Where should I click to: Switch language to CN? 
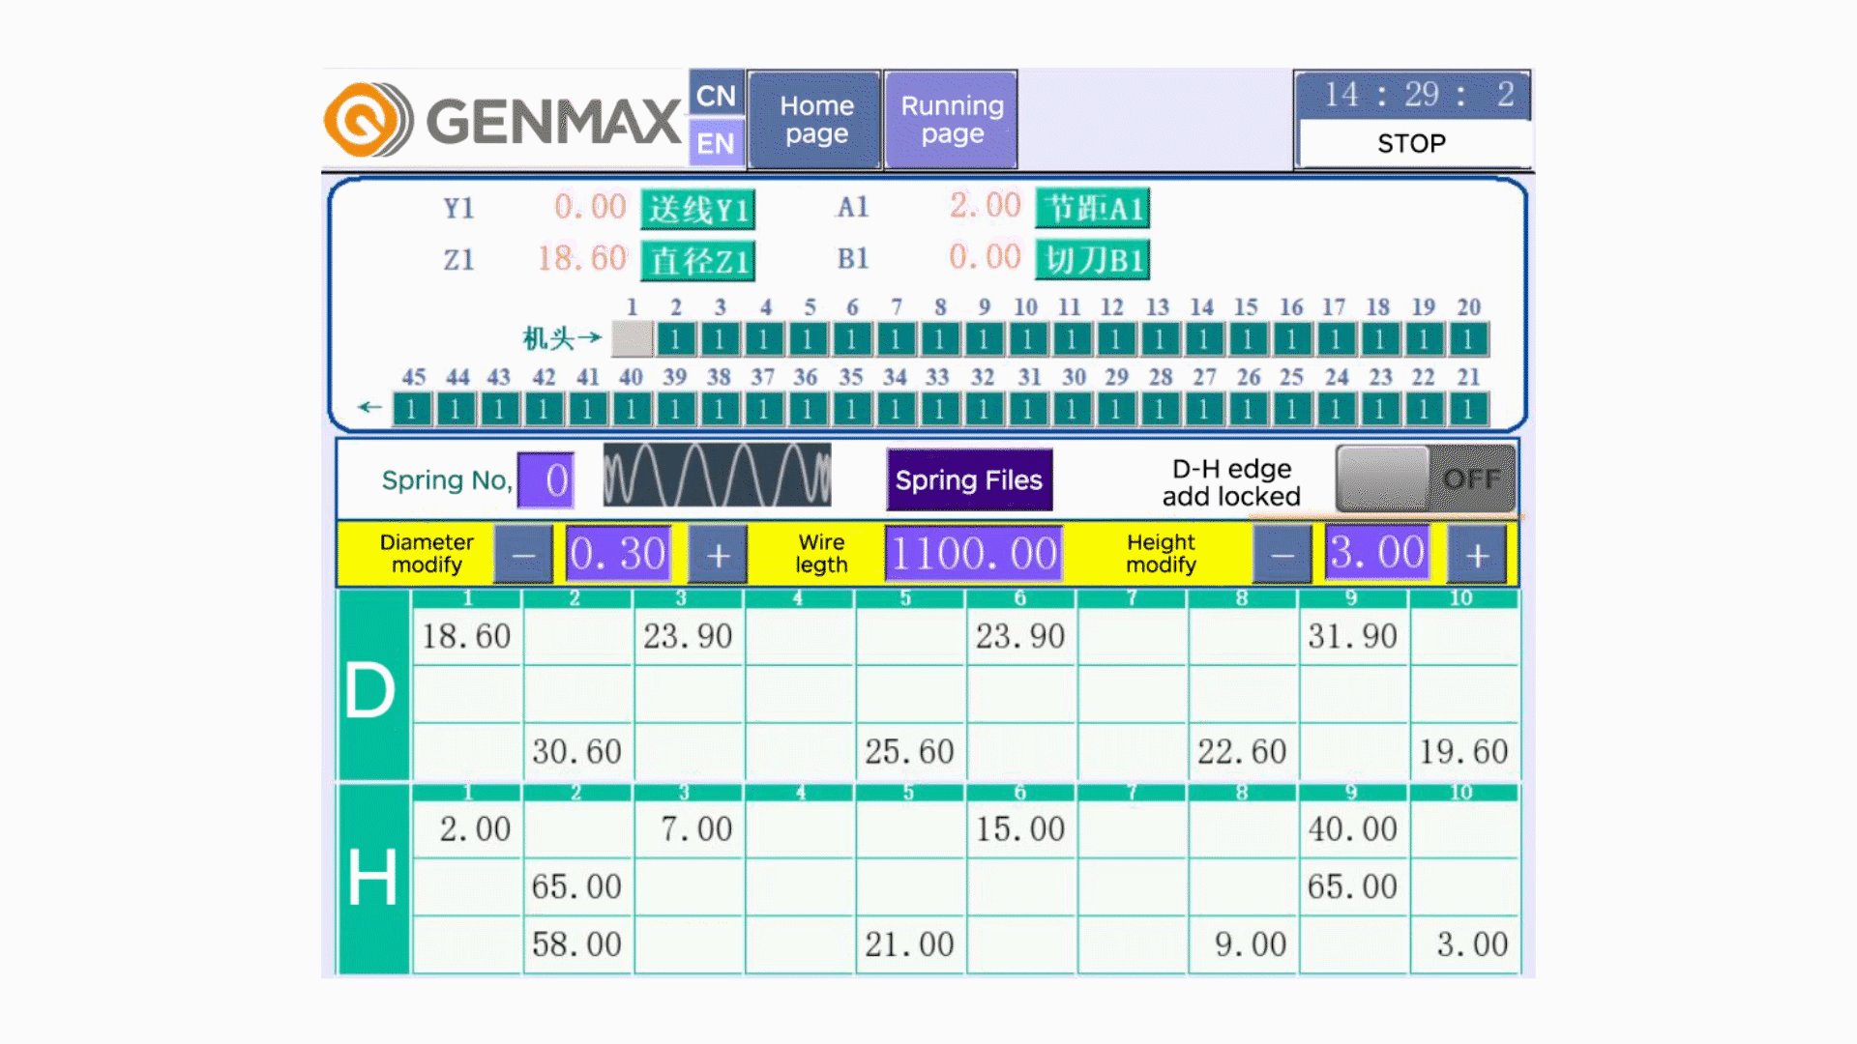click(x=716, y=95)
